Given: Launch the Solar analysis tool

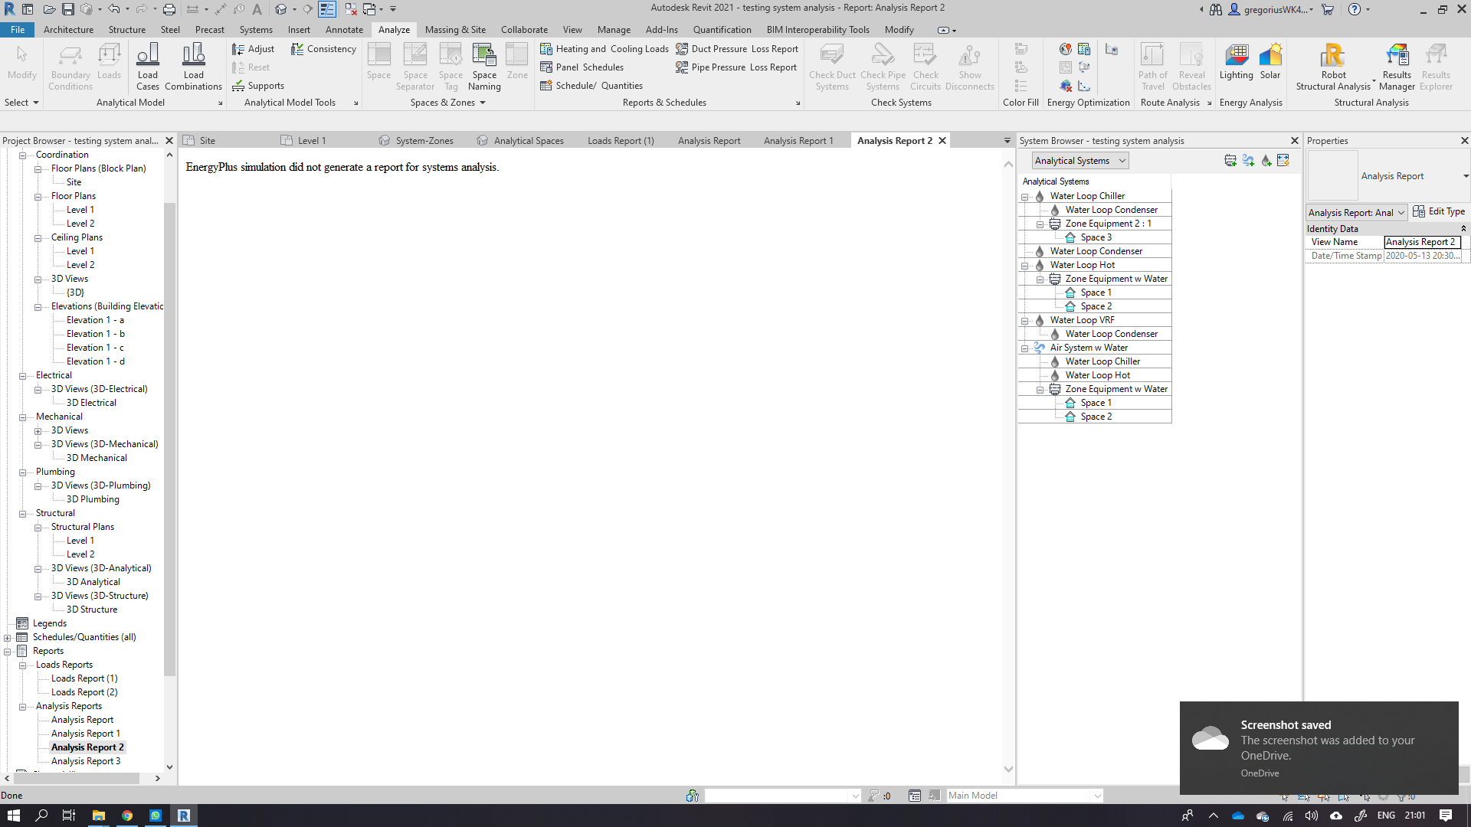Looking at the screenshot, I should coord(1270,61).
